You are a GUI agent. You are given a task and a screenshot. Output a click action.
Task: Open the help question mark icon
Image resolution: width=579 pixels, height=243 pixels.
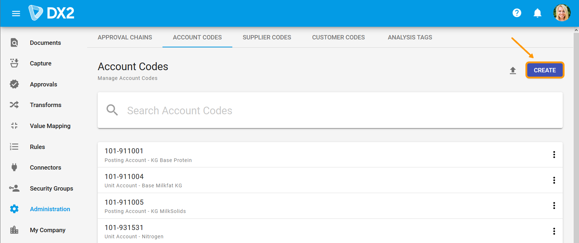click(x=517, y=13)
